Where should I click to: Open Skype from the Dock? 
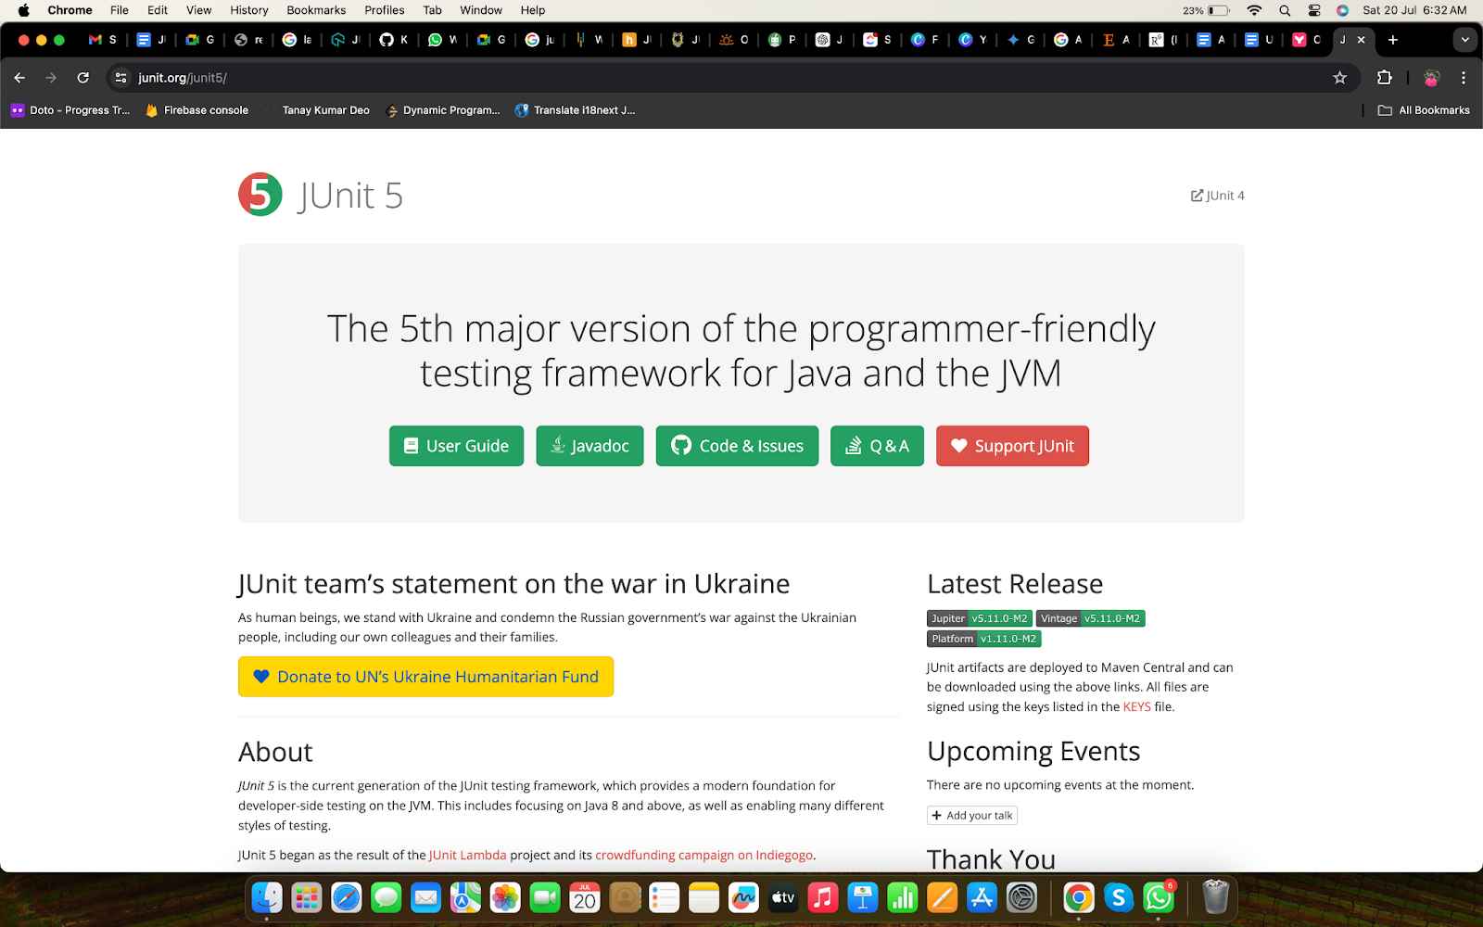click(x=1119, y=897)
